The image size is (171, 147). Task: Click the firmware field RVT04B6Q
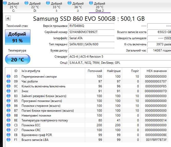pos(91,26)
